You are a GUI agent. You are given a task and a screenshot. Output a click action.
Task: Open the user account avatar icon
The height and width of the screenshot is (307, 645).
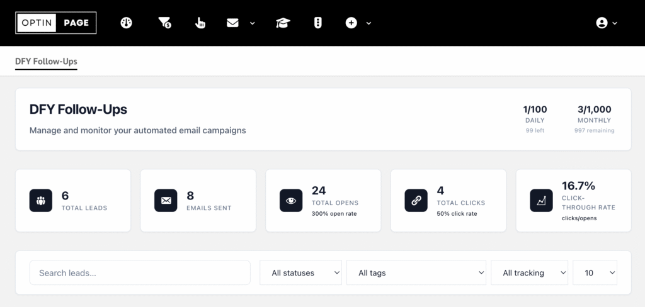pos(602,23)
